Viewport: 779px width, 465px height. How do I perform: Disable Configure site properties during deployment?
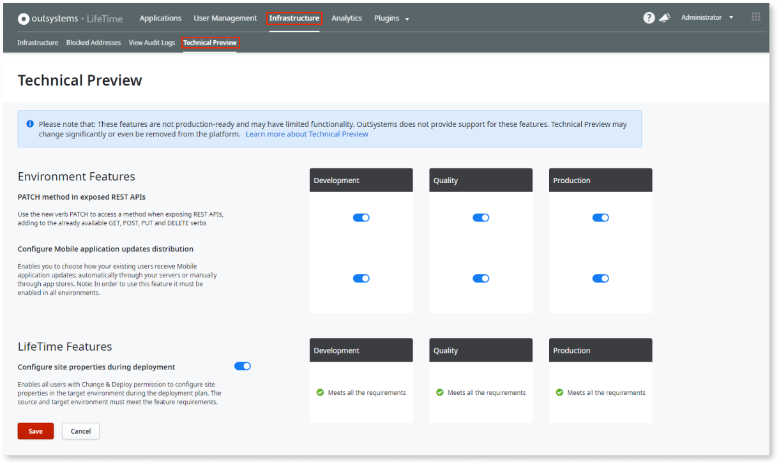pos(243,365)
